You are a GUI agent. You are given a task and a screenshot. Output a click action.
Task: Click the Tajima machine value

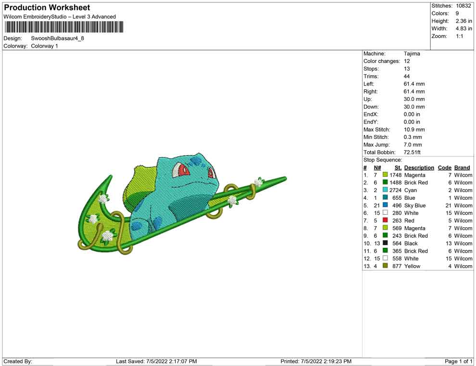coord(412,54)
